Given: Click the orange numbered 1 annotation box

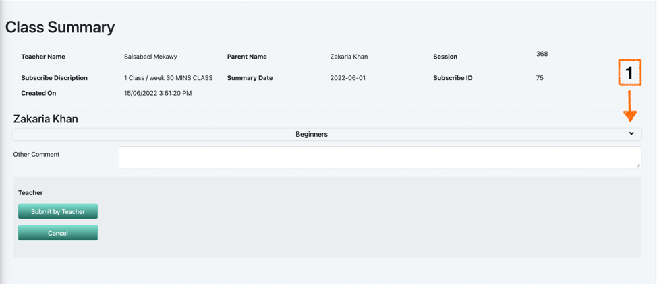Looking at the screenshot, I should click(x=630, y=73).
